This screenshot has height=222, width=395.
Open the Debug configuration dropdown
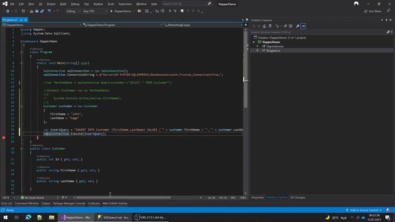tap(73, 11)
